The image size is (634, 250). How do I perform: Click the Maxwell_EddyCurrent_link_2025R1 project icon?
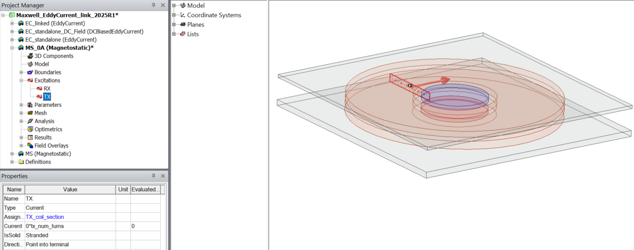point(12,15)
